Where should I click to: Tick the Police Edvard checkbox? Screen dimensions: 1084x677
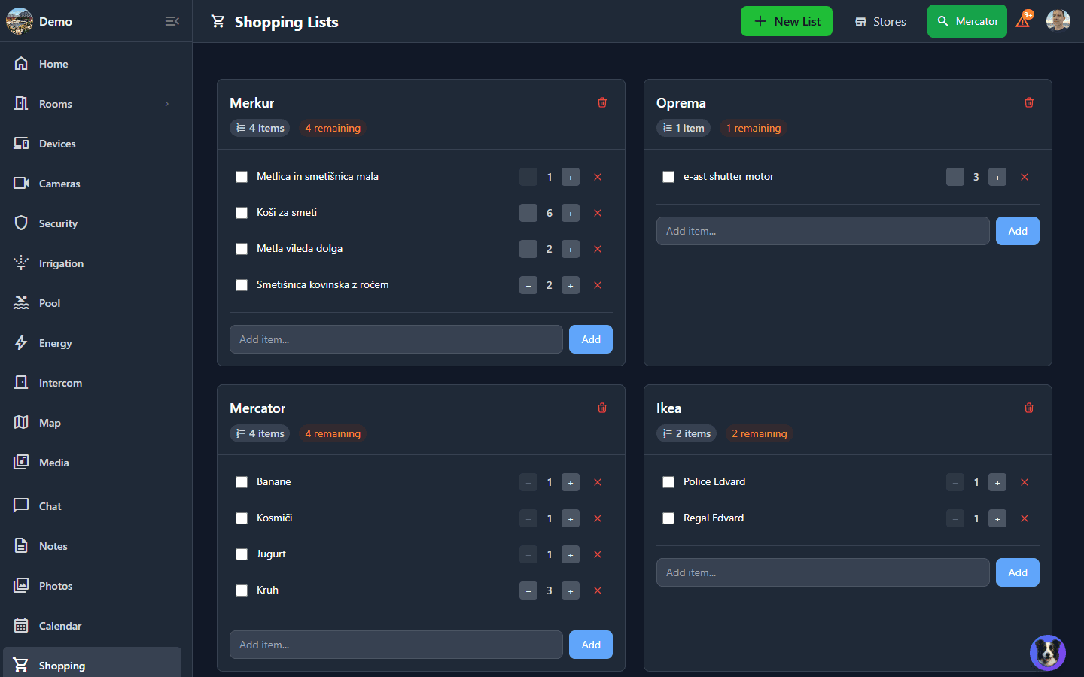[668, 482]
